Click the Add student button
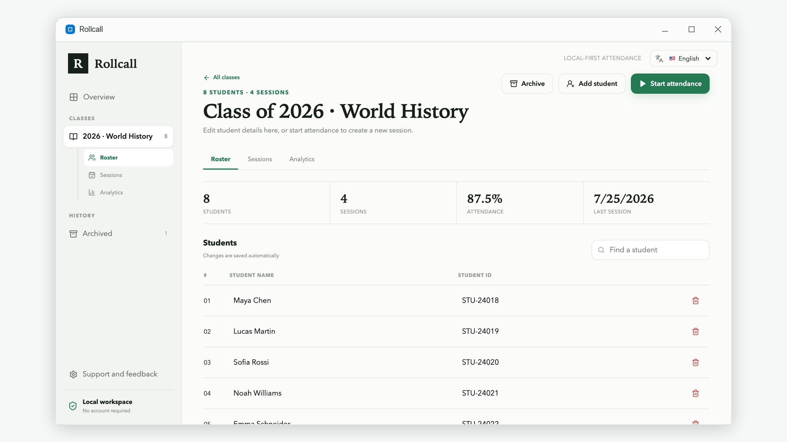The image size is (787, 442). pos(592,83)
